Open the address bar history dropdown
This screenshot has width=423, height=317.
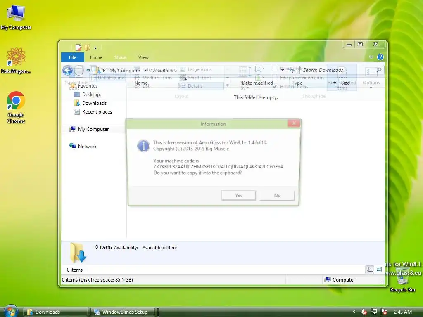[x=282, y=70]
